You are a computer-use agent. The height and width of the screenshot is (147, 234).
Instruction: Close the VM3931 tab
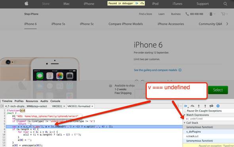64,106
